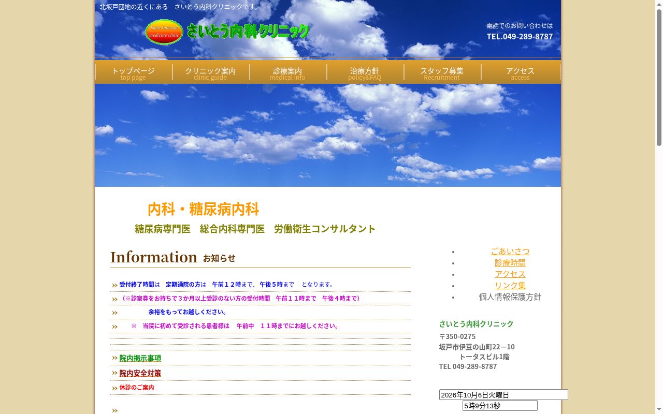Open the アクセス menu item in navbar
Viewport: 663px width, 414px height.
coord(520,73)
